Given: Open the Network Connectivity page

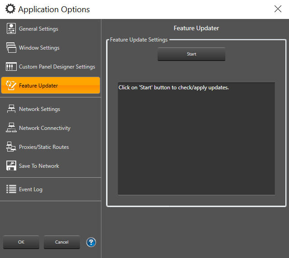Looking at the screenshot, I should click(51, 128).
